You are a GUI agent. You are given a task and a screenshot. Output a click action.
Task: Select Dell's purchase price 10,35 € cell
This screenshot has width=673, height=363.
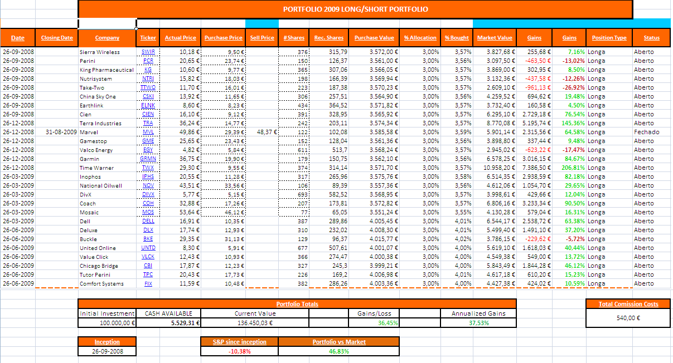pos(223,221)
